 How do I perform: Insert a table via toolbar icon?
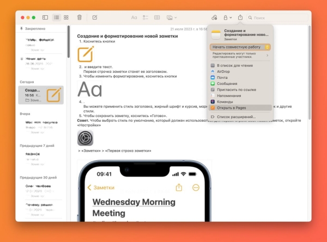click(x=157, y=18)
